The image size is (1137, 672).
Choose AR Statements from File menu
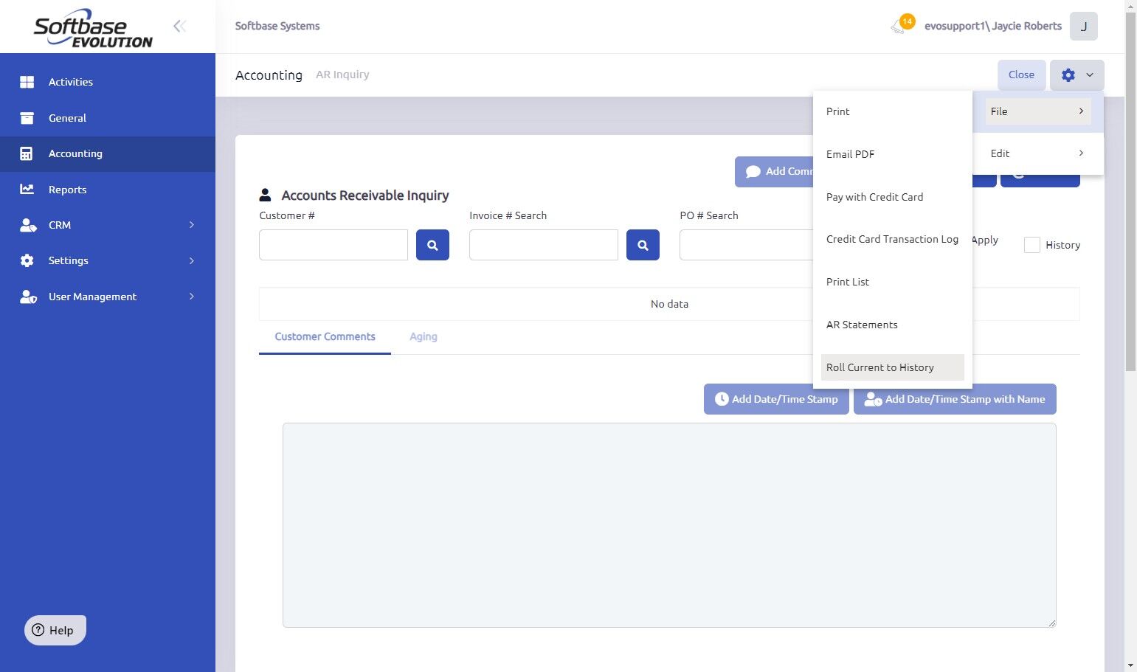(x=862, y=325)
